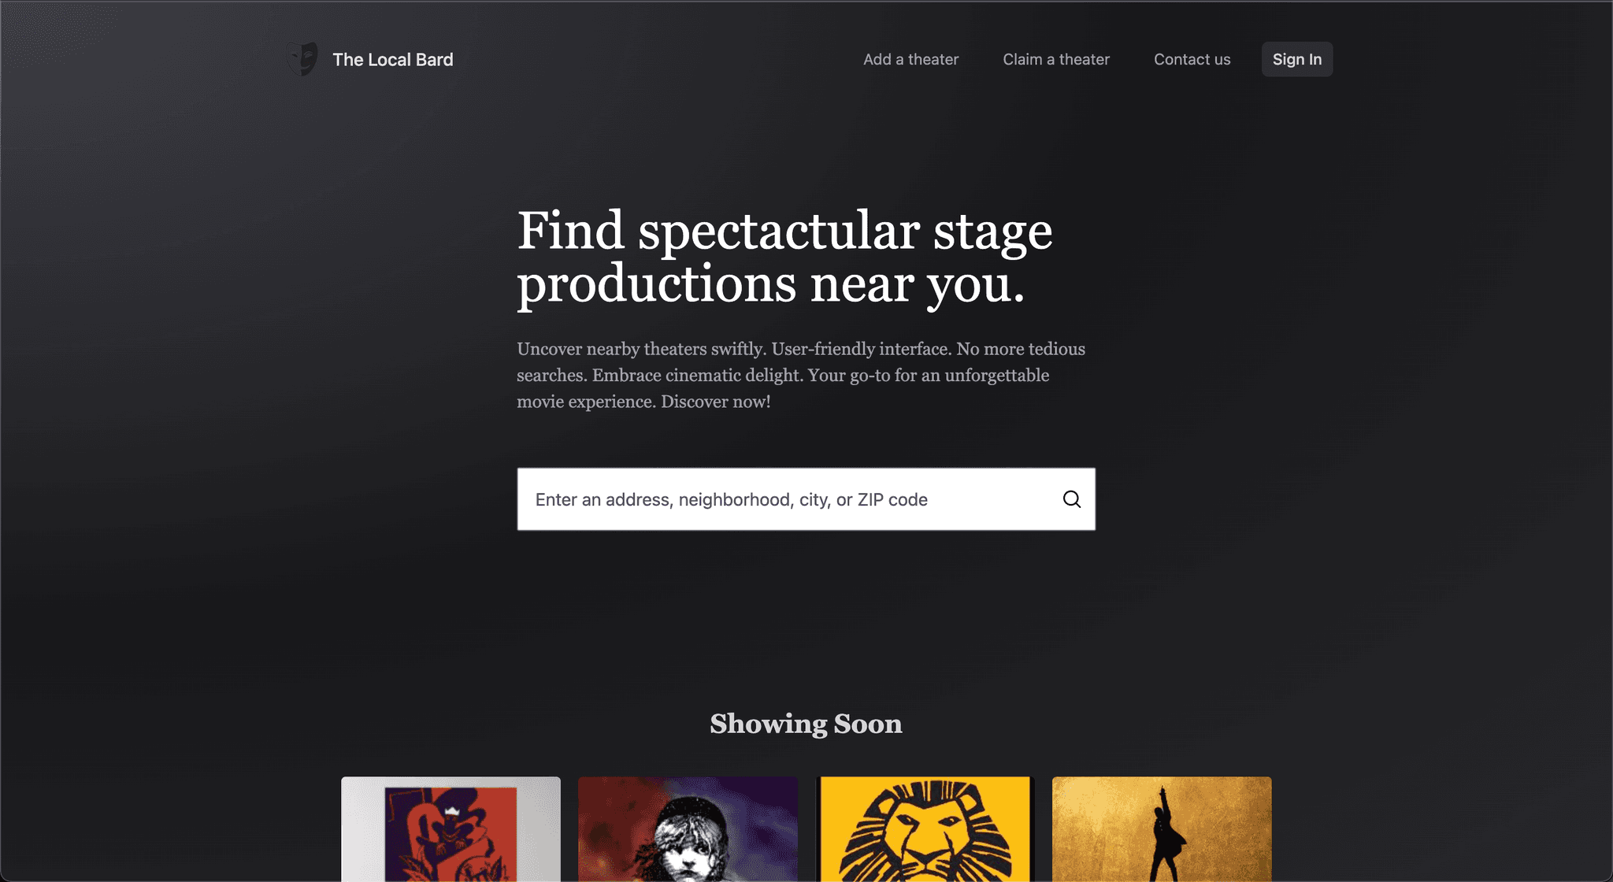Open the Les Misérables girl poster
The height and width of the screenshot is (882, 1613).
coord(688,829)
